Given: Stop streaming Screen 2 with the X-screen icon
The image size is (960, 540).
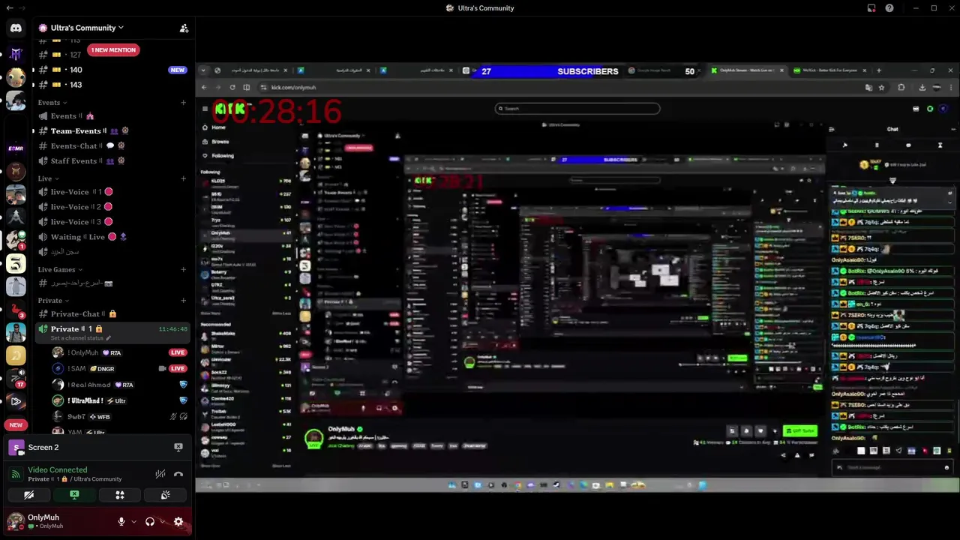Looking at the screenshot, I should [x=178, y=447].
